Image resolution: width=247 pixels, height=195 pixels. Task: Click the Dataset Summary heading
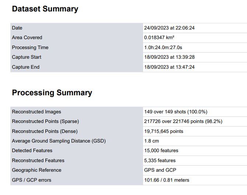[x=45, y=9]
